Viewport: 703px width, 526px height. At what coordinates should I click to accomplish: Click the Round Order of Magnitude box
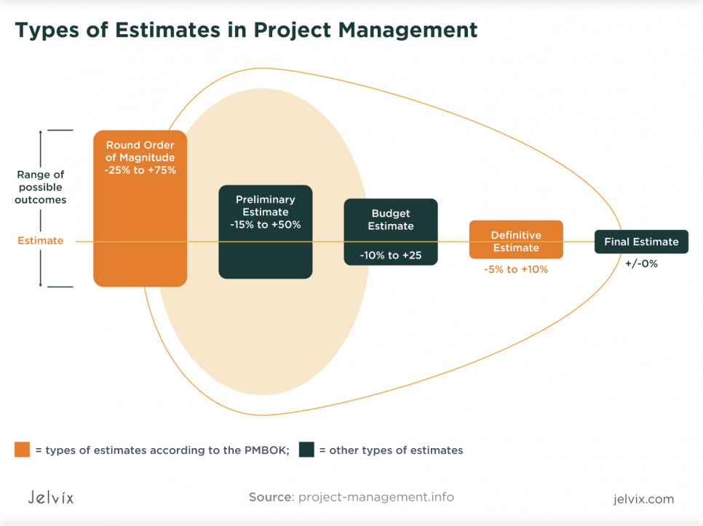click(x=140, y=208)
